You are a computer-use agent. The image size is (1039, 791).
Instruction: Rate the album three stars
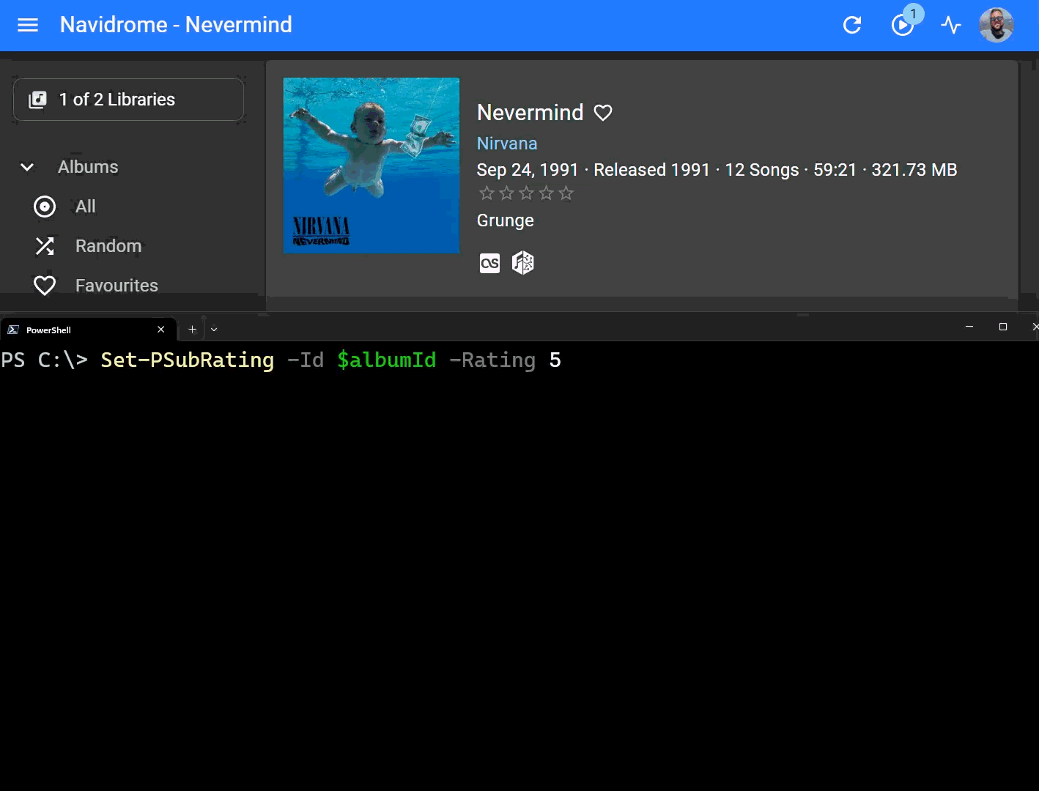pyautogui.click(x=526, y=193)
